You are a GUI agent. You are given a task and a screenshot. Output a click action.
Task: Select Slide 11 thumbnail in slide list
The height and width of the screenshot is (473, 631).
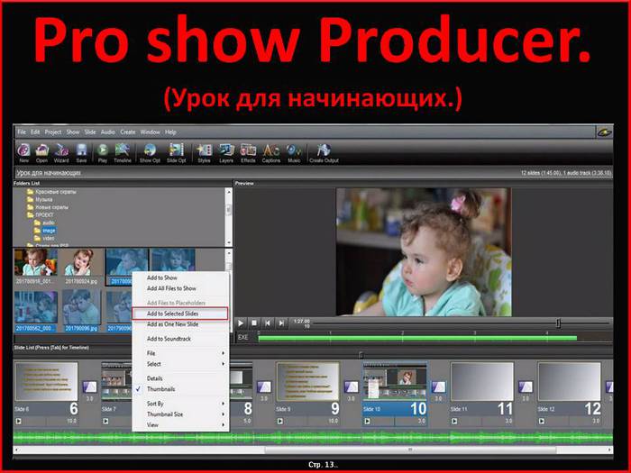coord(482,382)
